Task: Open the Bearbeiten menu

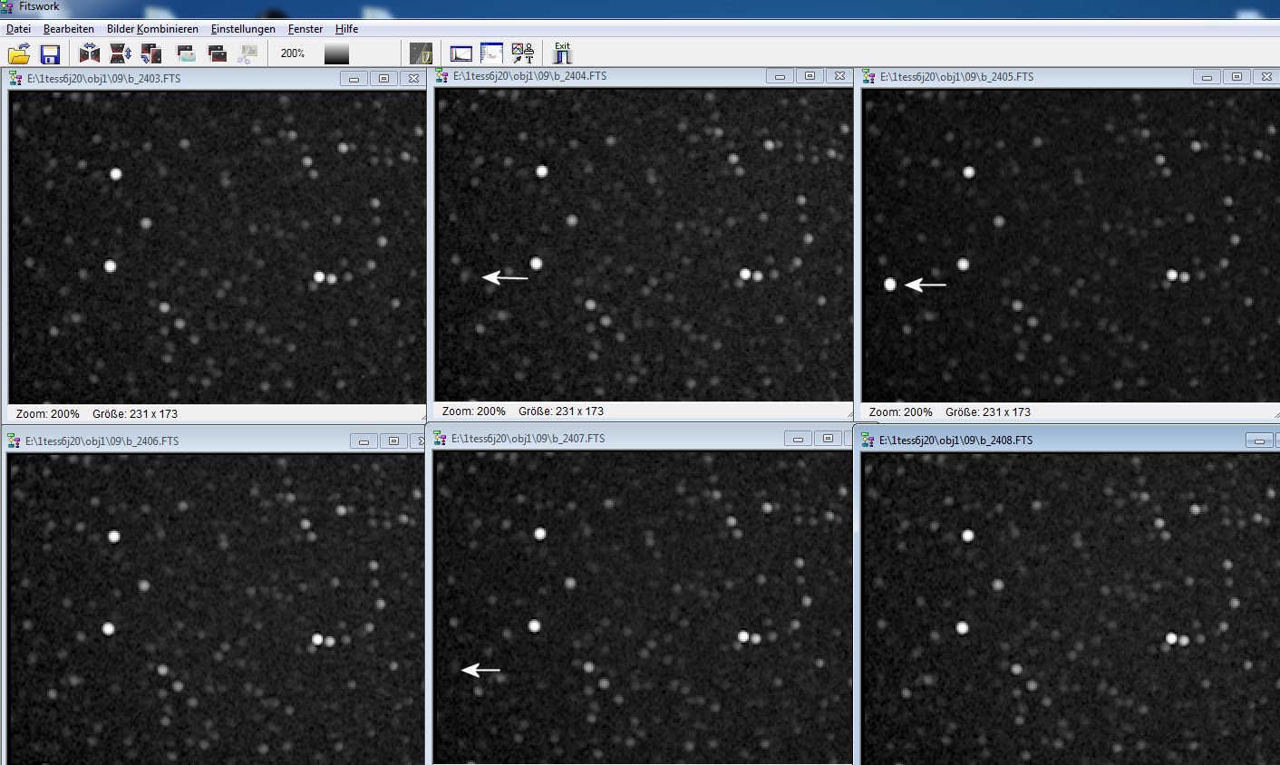Action: point(69,29)
